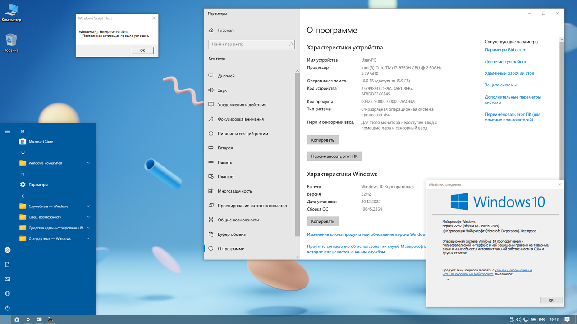
Task: Open Питание и спящий режим
Action: click(249, 134)
